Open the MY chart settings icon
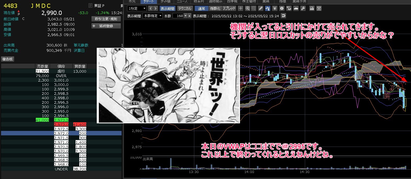 pyautogui.click(x=289, y=8)
